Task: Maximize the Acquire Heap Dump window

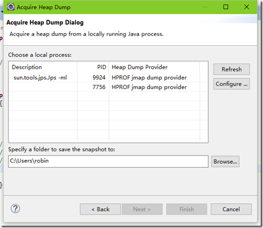Action: (226, 7)
